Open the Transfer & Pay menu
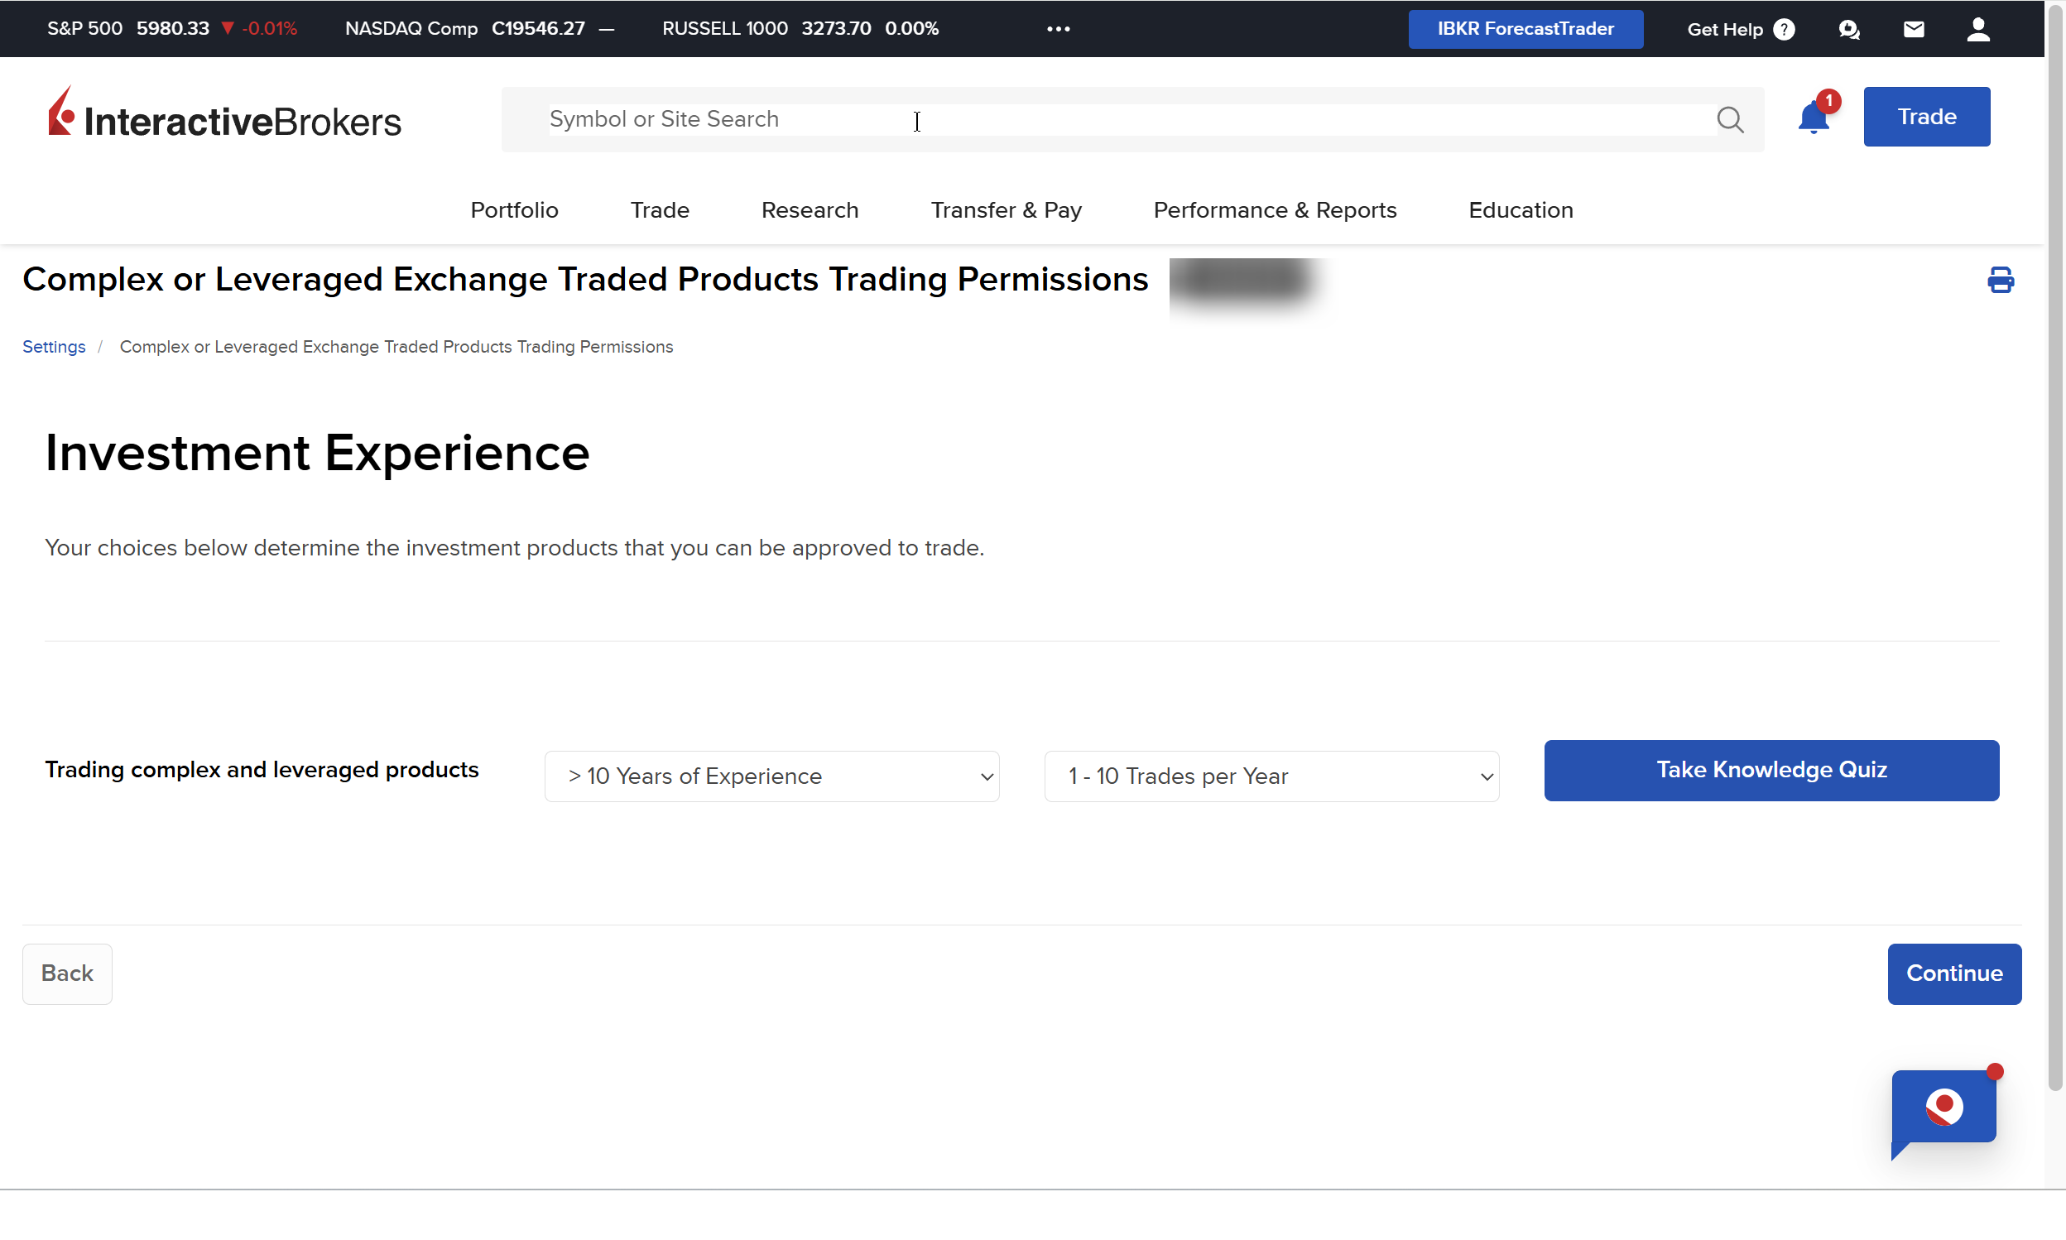This screenshot has height=1240, width=2066. pos(1006,209)
